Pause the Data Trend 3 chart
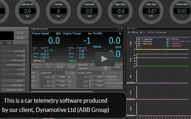191x119 pixels. point(151,33)
